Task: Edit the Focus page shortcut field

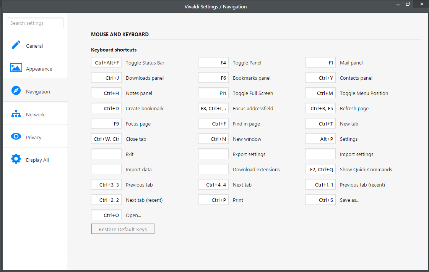Action: point(106,124)
